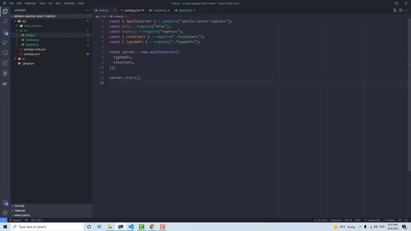Open index.js in the file tree
Image resolution: width=411 pixels, height=231 pixels.
[30, 35]
